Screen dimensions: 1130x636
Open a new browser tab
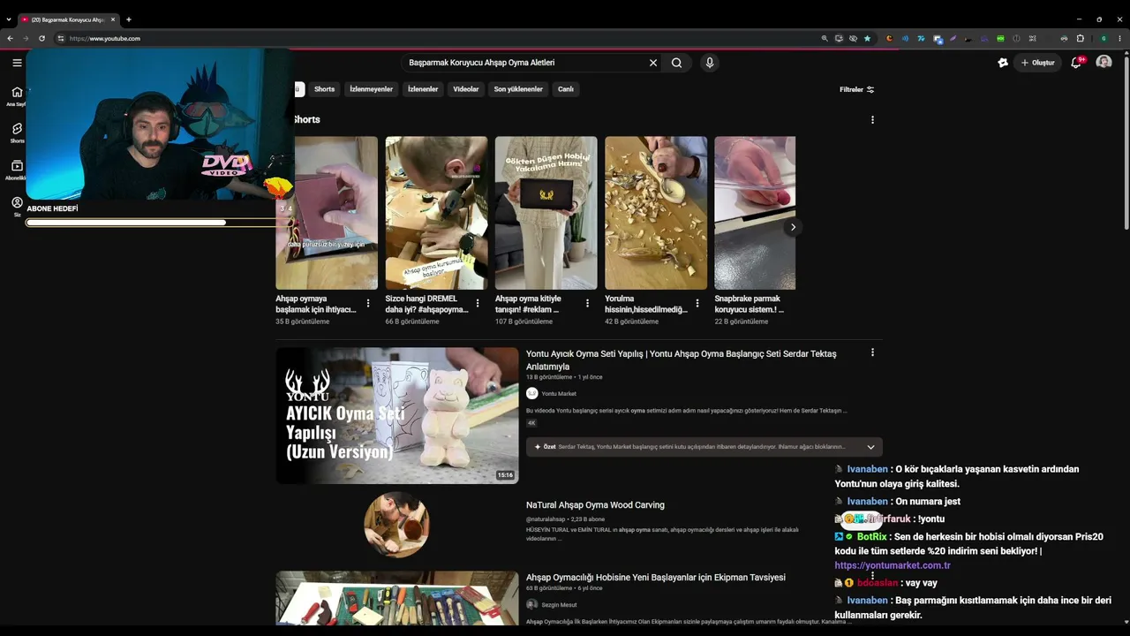pos(129,19)
